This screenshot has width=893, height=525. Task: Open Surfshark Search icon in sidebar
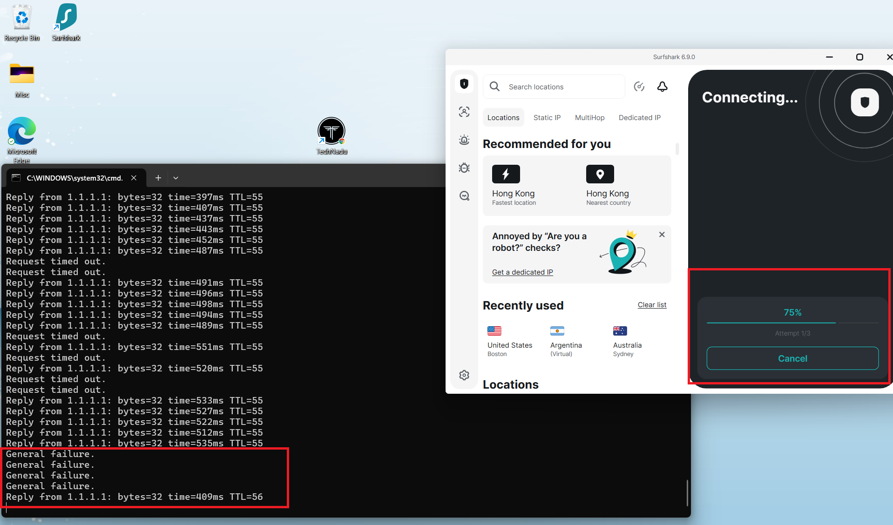(464, 195)
